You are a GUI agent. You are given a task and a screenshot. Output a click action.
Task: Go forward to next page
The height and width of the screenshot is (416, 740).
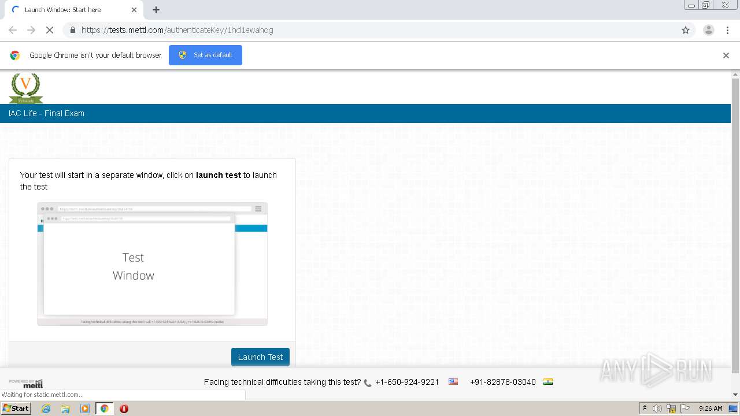(31, 30)
